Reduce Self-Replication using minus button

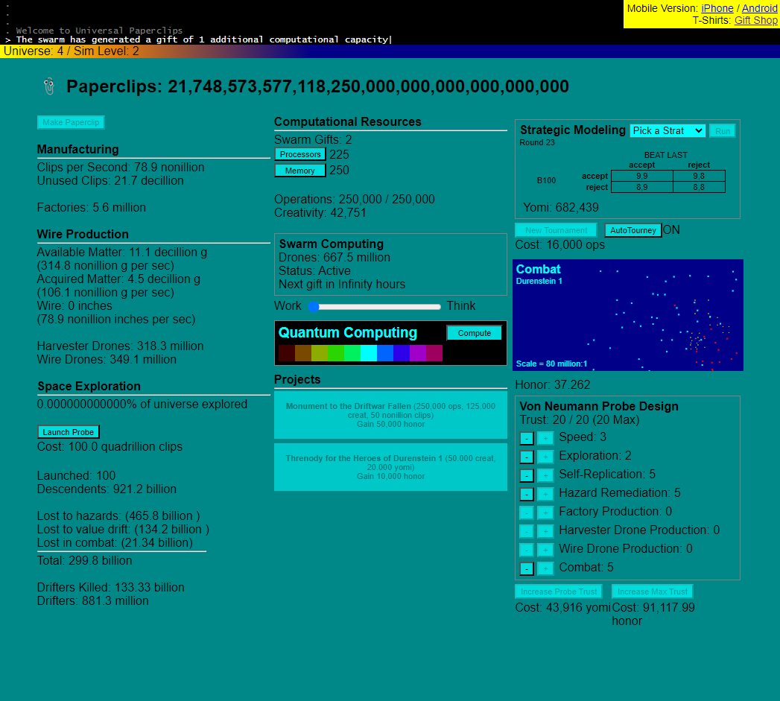tap(526, 475)
